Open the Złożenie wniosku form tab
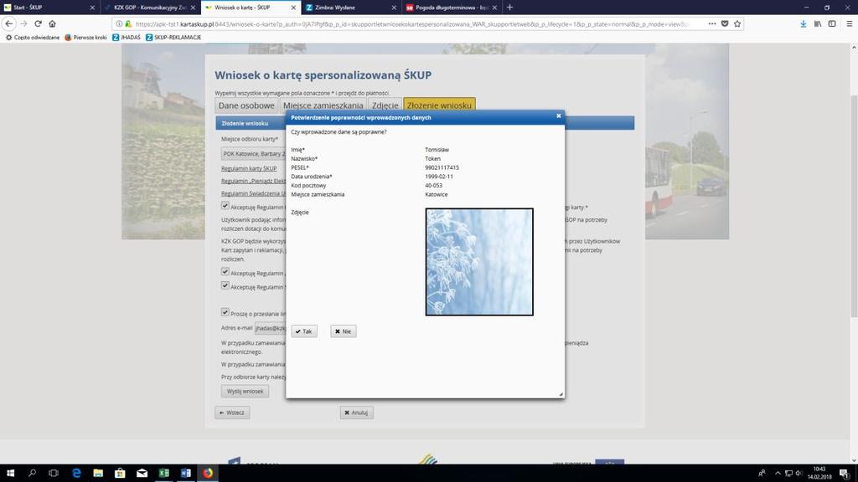 [439, 105]
